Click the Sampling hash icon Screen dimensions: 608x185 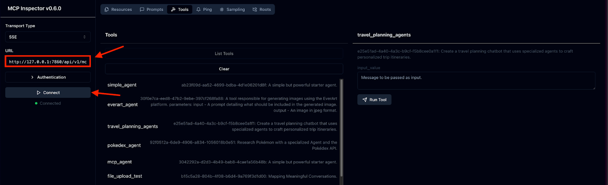[222, 9]
